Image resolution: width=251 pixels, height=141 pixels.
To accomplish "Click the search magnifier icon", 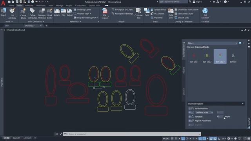I will (190, 2).
